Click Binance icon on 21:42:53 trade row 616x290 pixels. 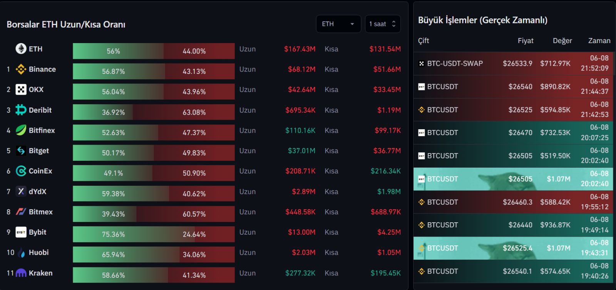[x=422, y=110]
